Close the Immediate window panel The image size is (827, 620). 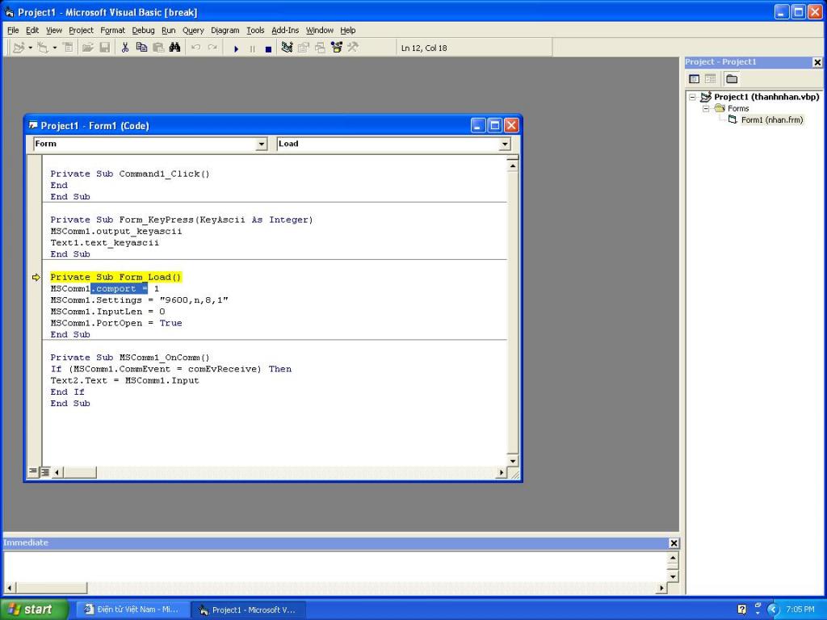click(x=674, y=543)
